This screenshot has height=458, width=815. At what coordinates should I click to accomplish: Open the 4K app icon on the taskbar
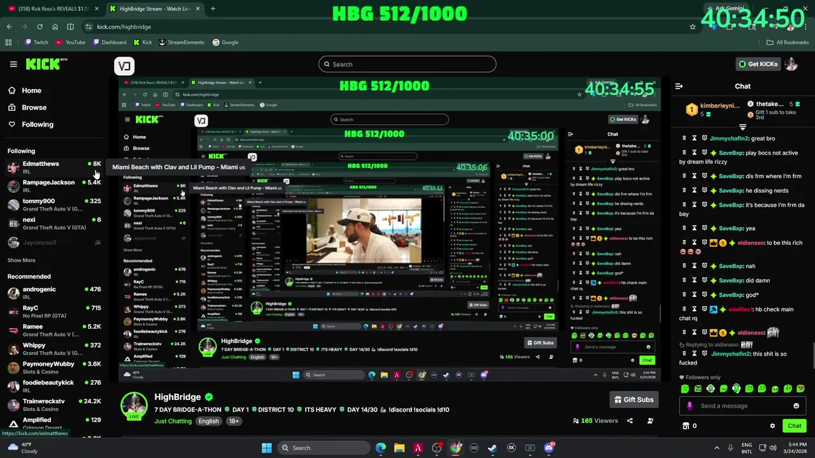click(511, 448)
